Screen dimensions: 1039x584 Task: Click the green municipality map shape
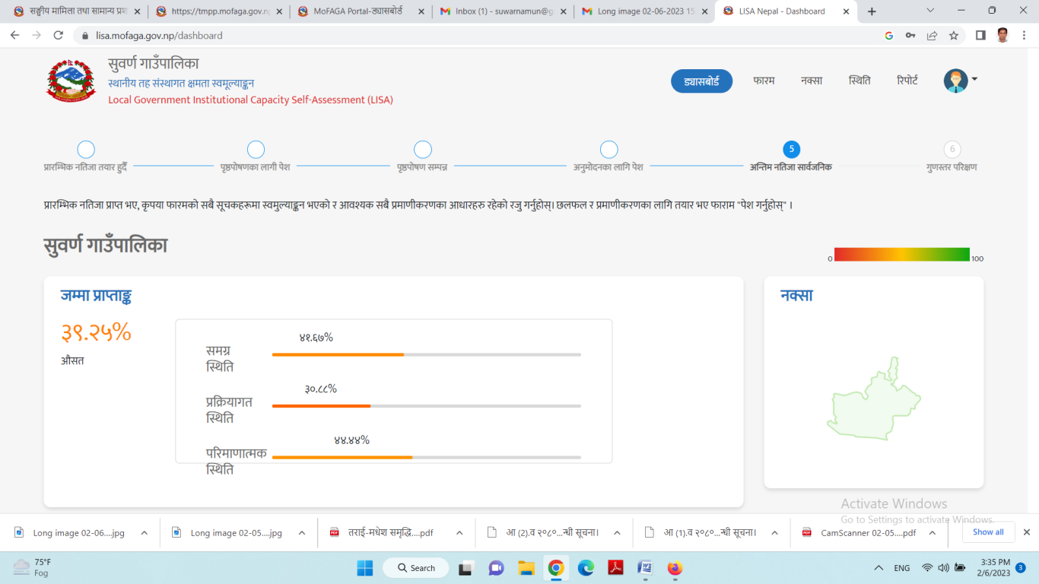[x=873, y=401]
